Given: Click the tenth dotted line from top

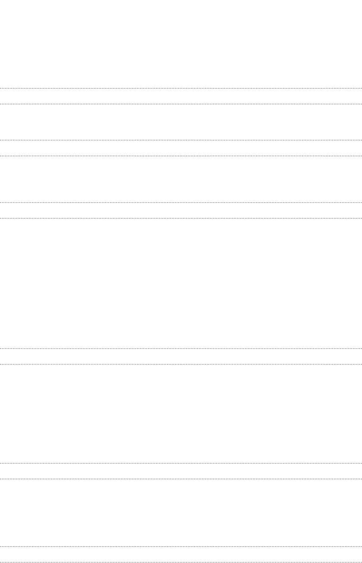Looking at the screenshot, I should tap(181, 479).
